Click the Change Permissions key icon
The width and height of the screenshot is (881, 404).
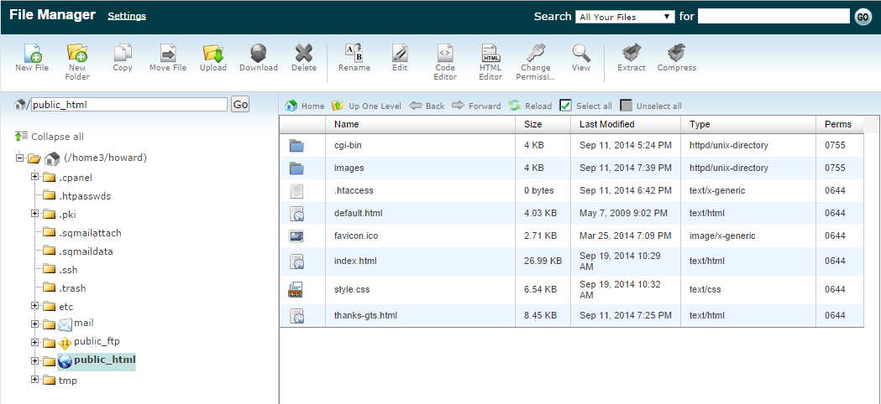pyautogui.click(x=536, y=54)
